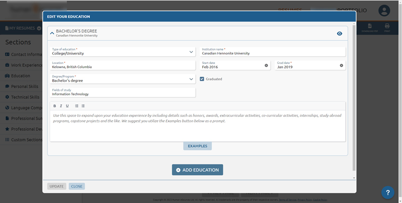Insert a numbered list in the editor
Viewport: 402px width, 203px height.
click(83, 106)
